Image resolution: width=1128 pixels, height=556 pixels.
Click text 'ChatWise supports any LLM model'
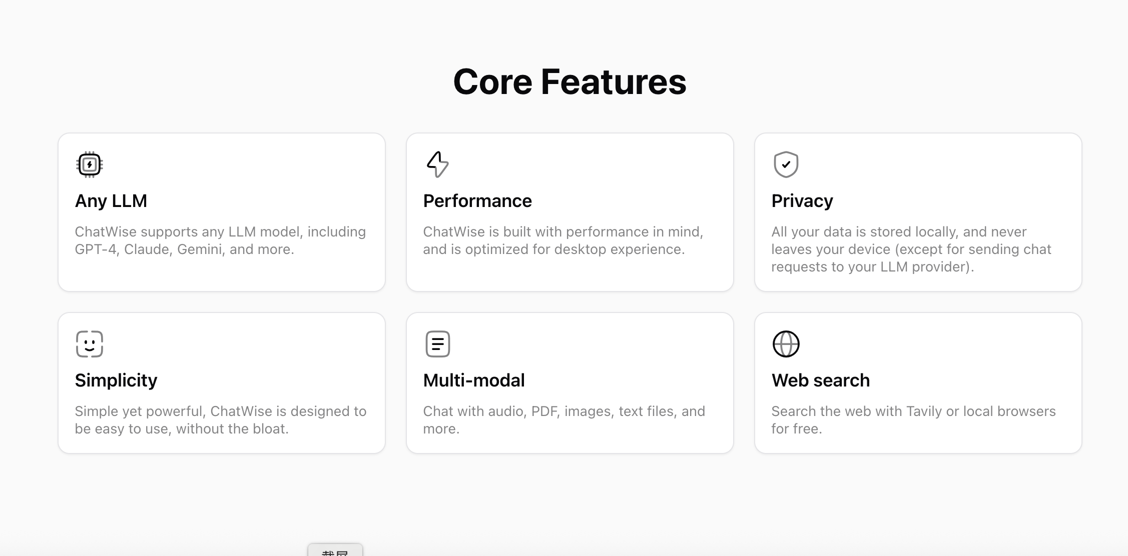[x=189, y=232]
